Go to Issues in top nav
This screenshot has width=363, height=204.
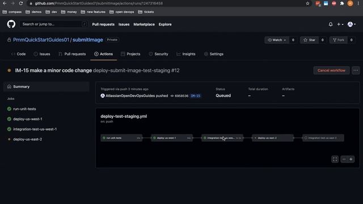click(x=124, y=24)
